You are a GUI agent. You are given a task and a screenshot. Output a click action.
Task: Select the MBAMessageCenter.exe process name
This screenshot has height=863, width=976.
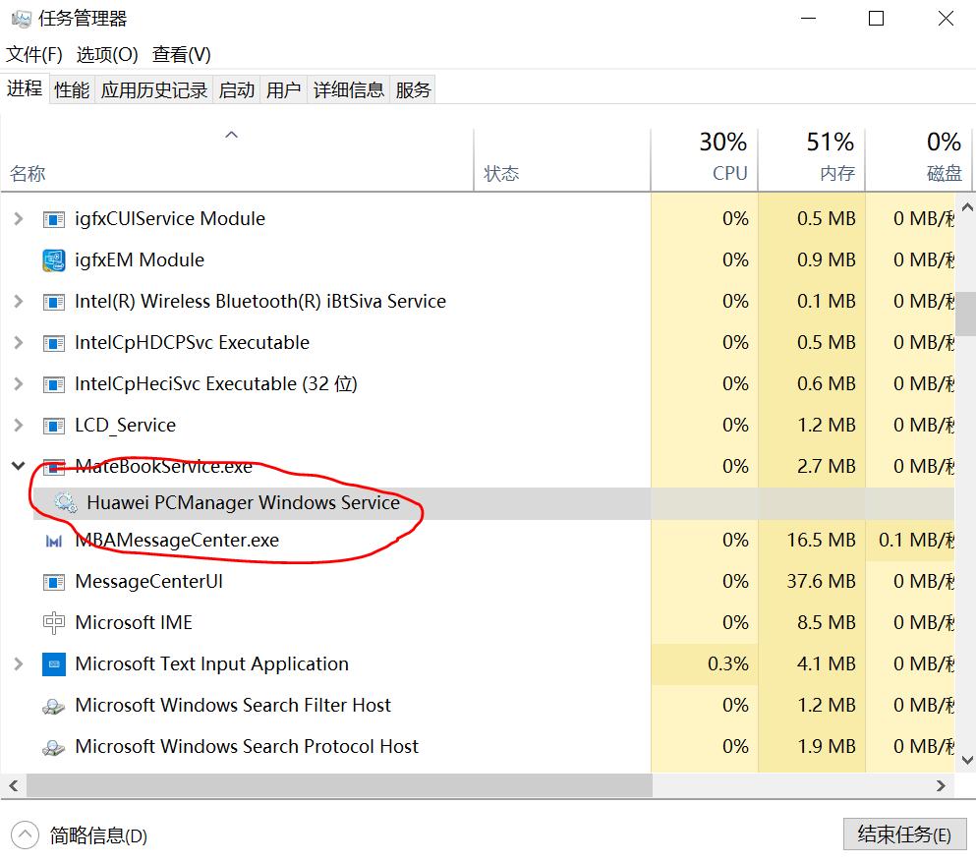(177, 540)
